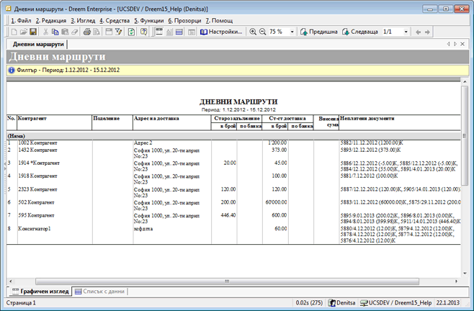Zoom in with magnifier plus icon
The height and width of the screenshot is (311, 474).
[253, 32]
